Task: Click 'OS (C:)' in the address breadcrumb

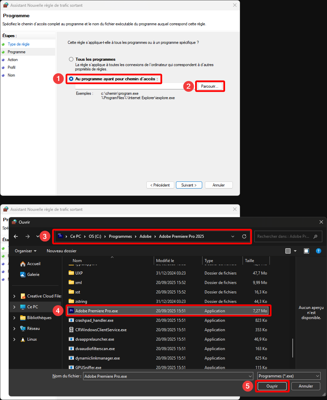Action: tap(95, 236)
